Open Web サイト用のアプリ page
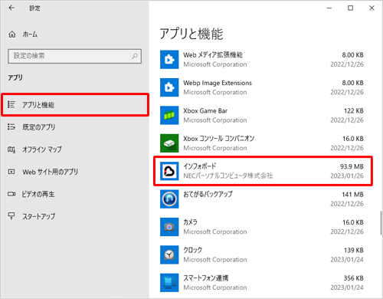The height and width of the screenshot is (299, 383). 50,172
